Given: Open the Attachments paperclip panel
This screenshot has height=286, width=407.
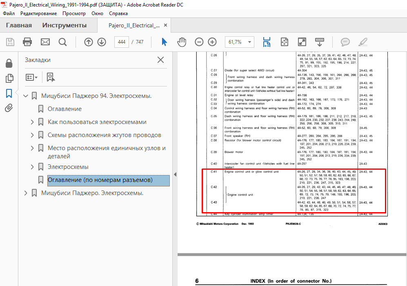Looking at the screenshot, I should (x=9, y=108).
